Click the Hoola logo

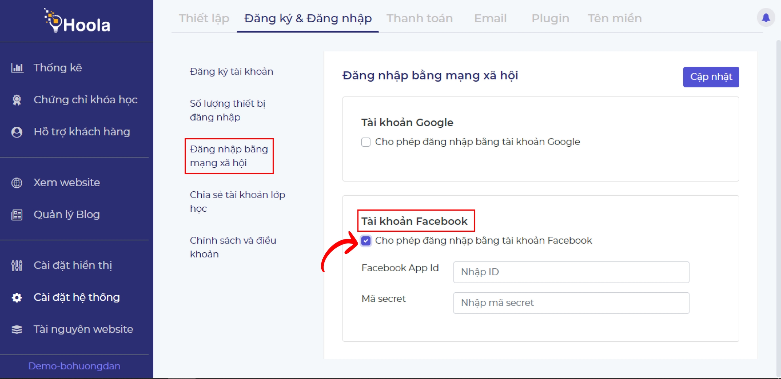coord(77,21)
